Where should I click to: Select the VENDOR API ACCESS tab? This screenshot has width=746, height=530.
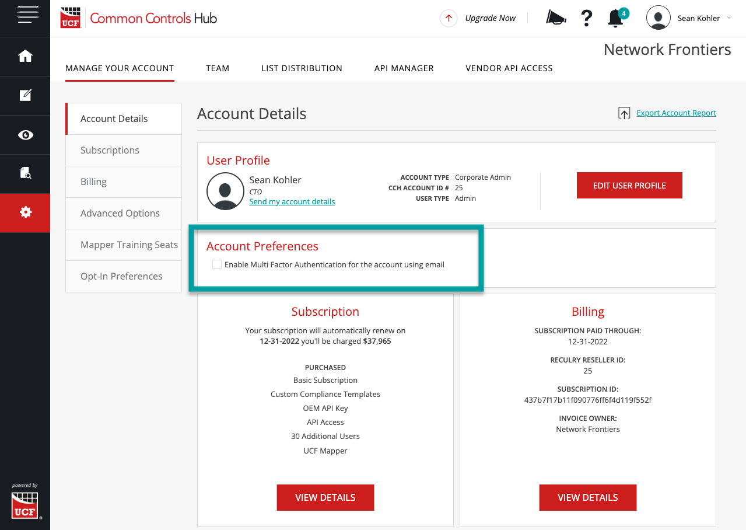click(x=508, y=68)
